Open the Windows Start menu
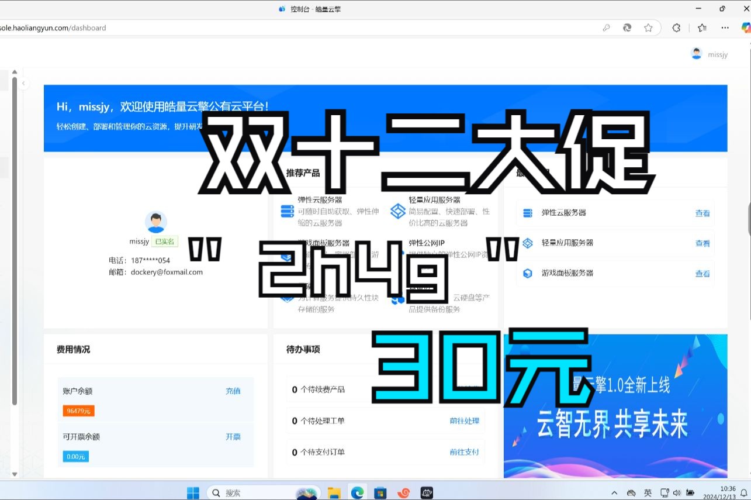Image resolution: width=751 pixels, height=500 pixels. [193, 493]
